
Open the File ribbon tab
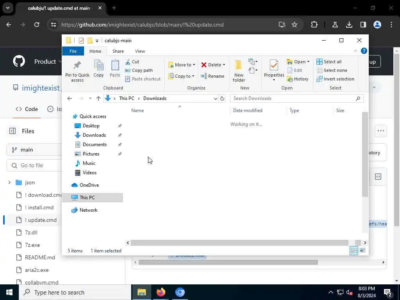(73, 51)
